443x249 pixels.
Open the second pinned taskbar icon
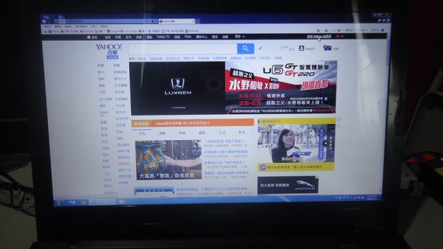pos(73,202)
